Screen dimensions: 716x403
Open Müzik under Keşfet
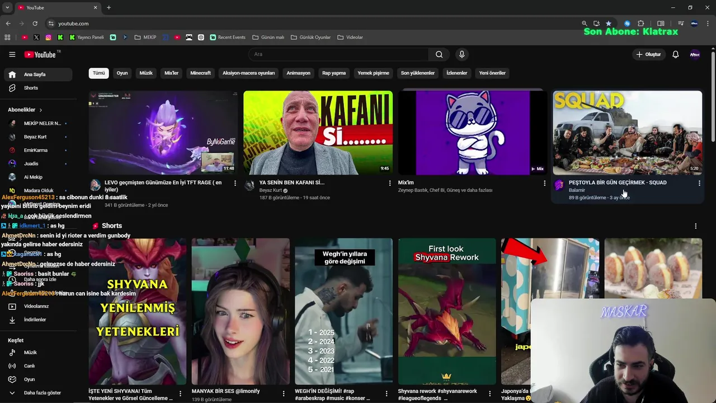pyautogui.click(x=37, y=353)
